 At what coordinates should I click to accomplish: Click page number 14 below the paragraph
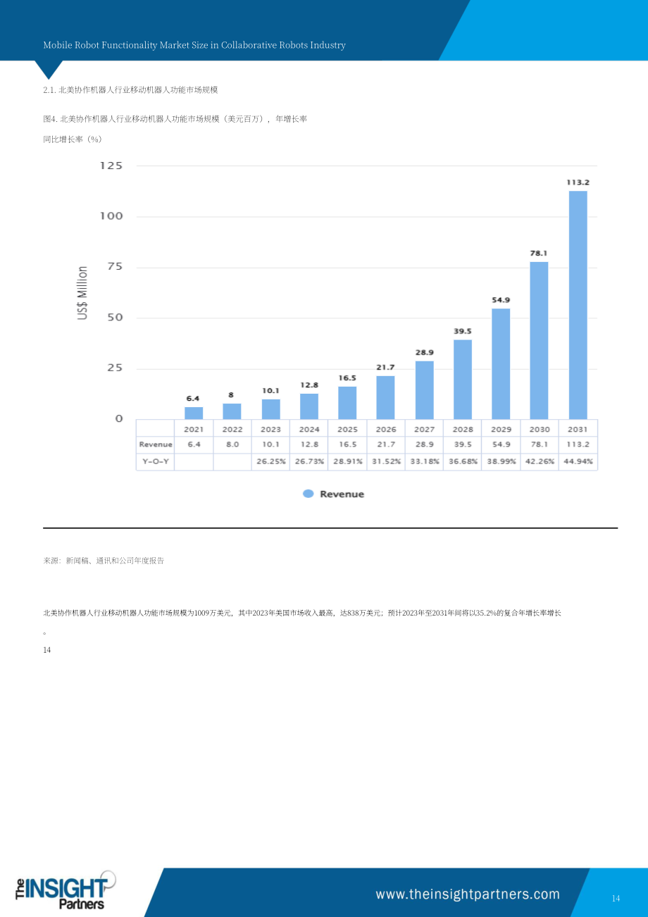pyautogui.click(x=47, y=650)
